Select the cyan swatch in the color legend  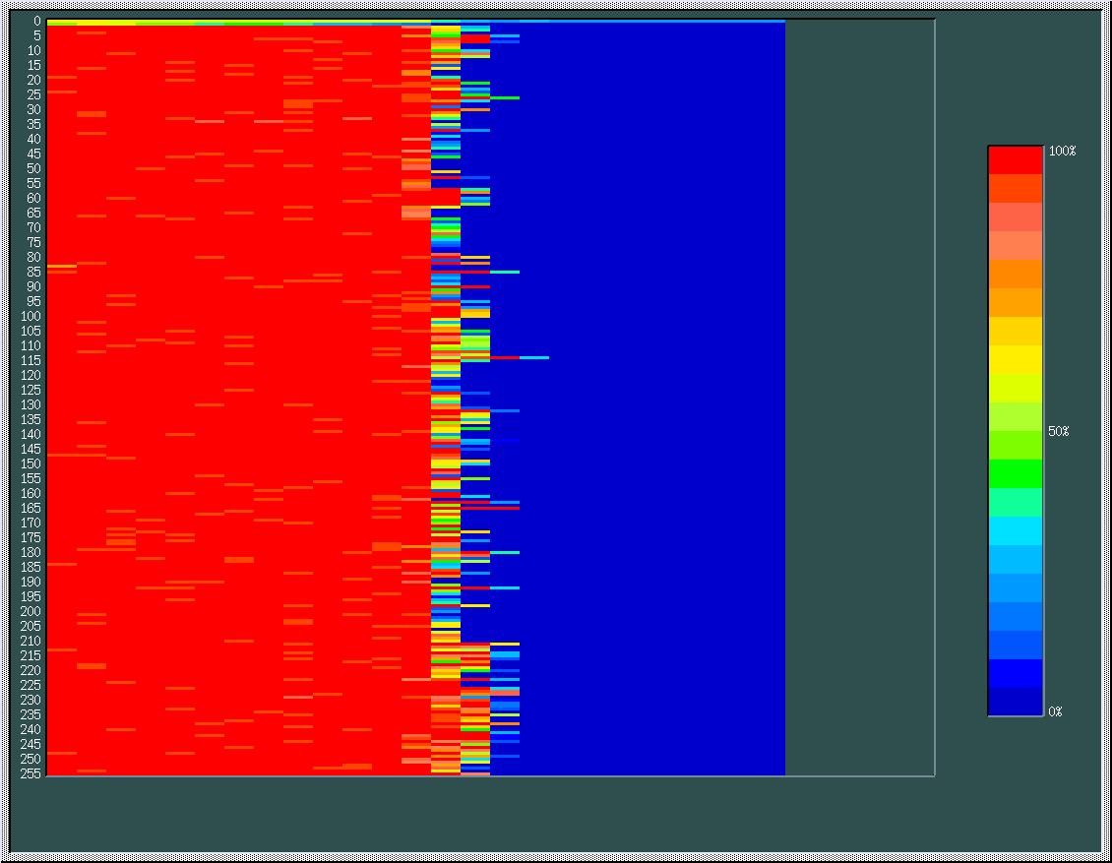click(1015, 531)
